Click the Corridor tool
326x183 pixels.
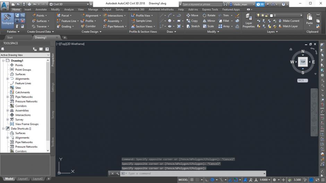[x=88, y=26]
